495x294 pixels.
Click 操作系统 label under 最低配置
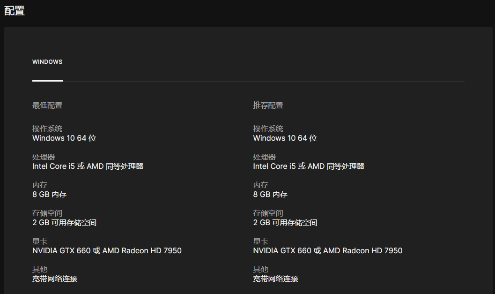47,128
